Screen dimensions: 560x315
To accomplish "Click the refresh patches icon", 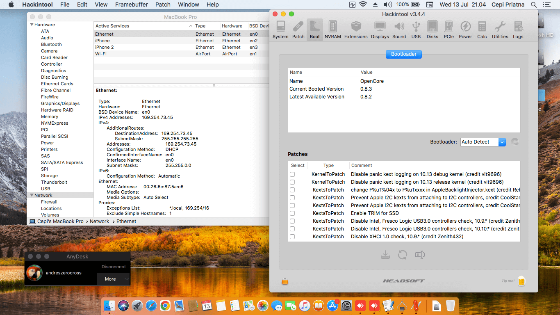I will tap(402, 255).
